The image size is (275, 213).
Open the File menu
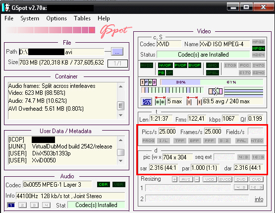[x=9, y=18]
